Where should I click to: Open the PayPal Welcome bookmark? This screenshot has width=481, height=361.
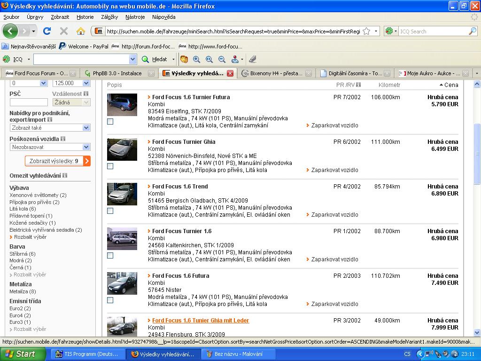coord(84,47)
